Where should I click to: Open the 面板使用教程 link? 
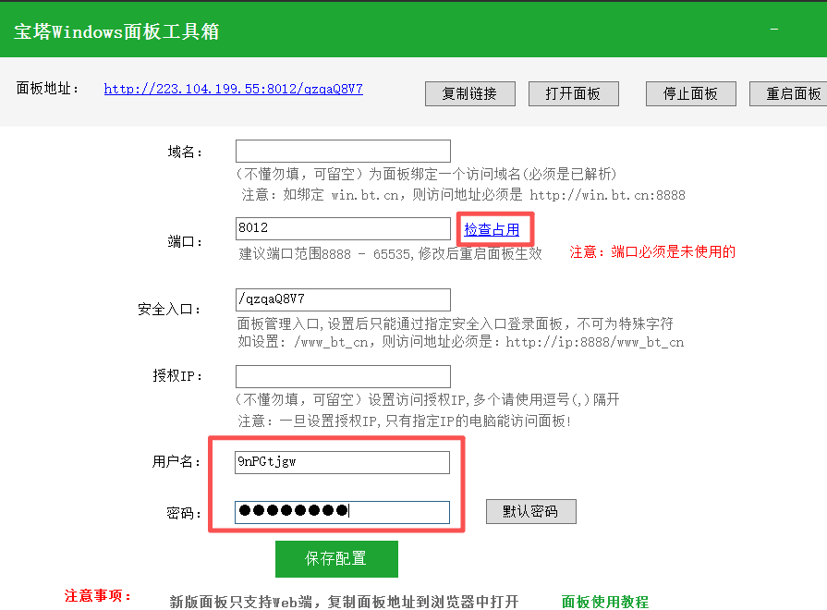pos(605,602)
